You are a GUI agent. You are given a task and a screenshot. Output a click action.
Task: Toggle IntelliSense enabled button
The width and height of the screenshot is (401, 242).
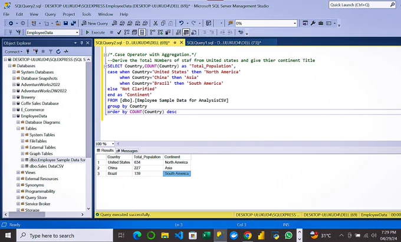click(x=142, y=32)
